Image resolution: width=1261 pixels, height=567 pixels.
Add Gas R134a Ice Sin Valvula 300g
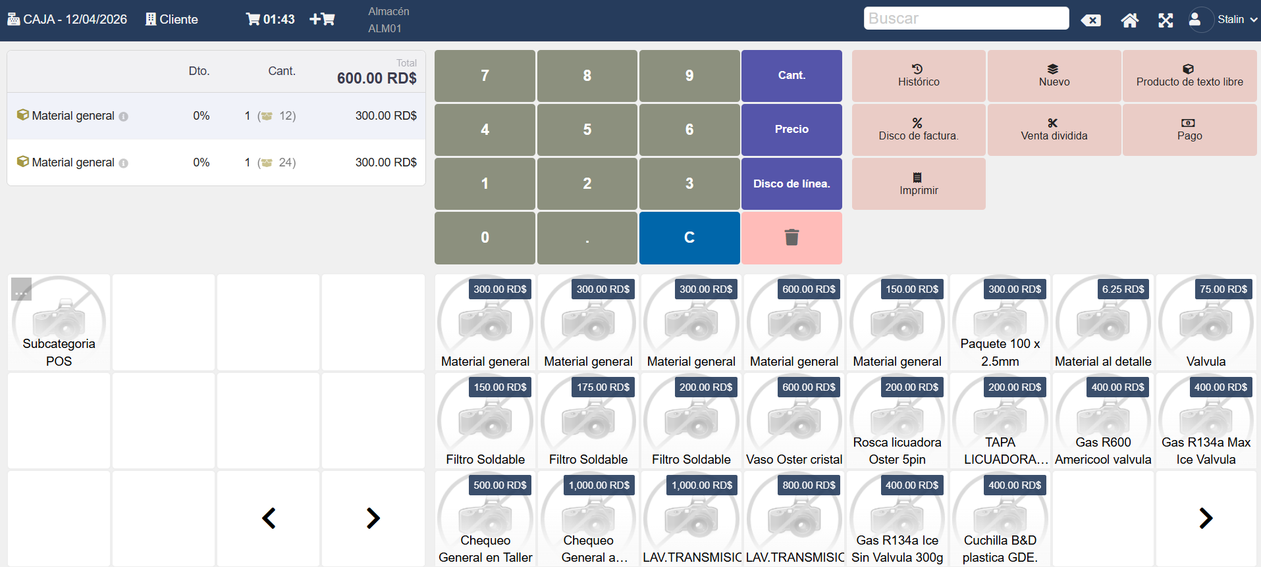click(x=897, y=518)
